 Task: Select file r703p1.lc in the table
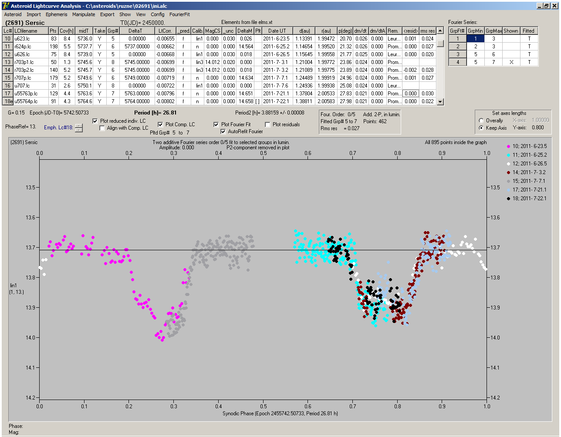tap(30, 62)
